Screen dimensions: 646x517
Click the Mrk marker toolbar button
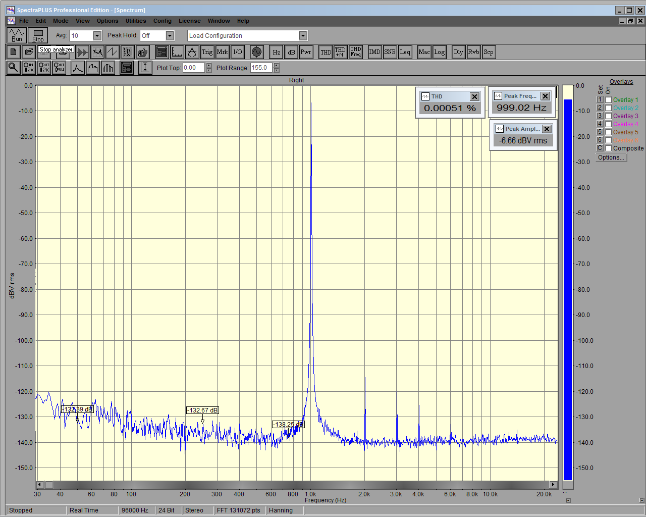(223, 51)
